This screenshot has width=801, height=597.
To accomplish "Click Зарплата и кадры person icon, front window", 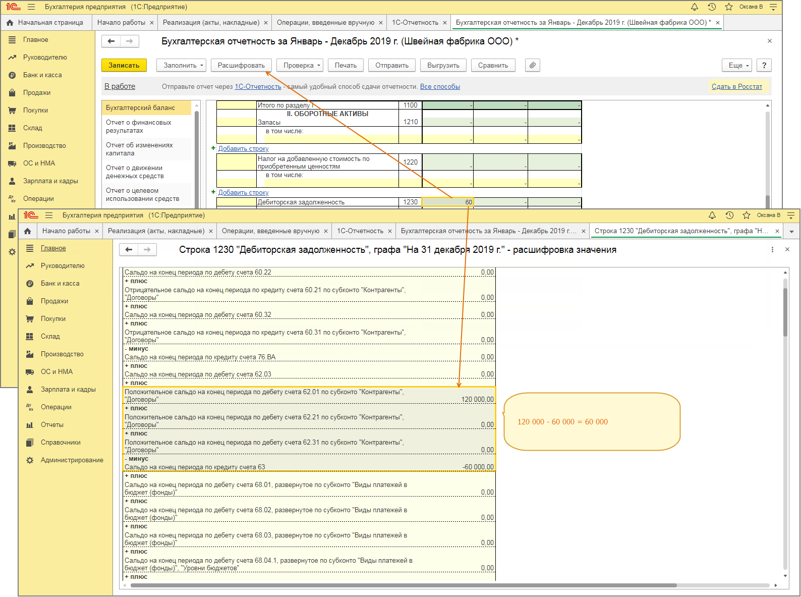I will (x=30, y=390).
